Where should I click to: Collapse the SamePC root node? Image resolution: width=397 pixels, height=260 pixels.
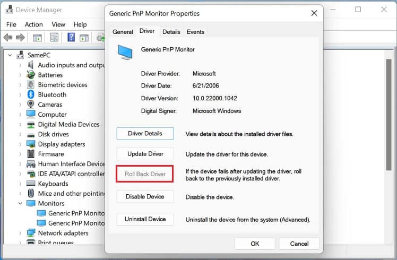point(10,55)
